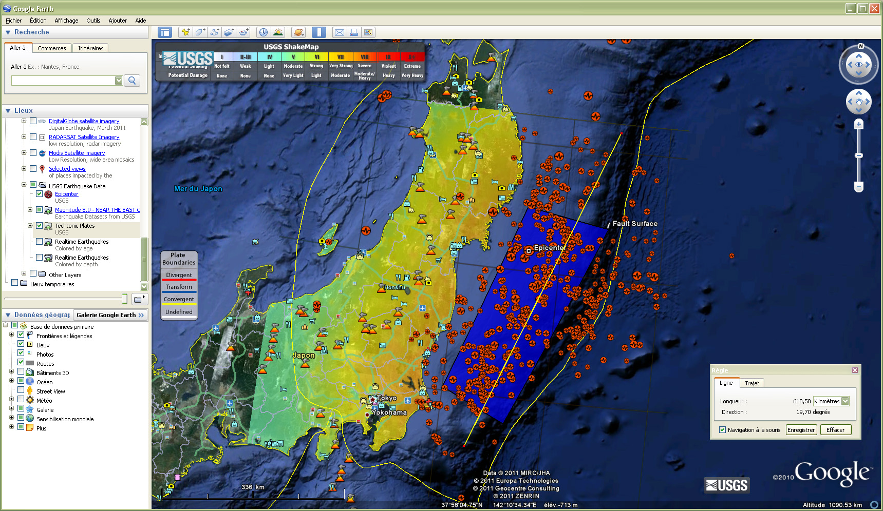Expand the DigitalGlobe satellite imagery node

[x=24, y=121]
